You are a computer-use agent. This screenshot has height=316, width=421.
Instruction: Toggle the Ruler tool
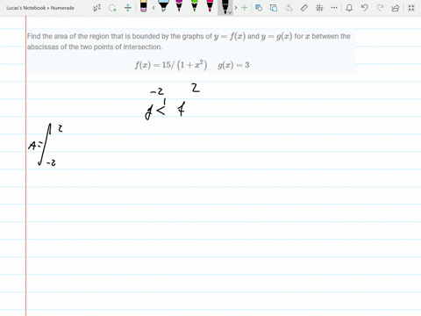point(304,8)
